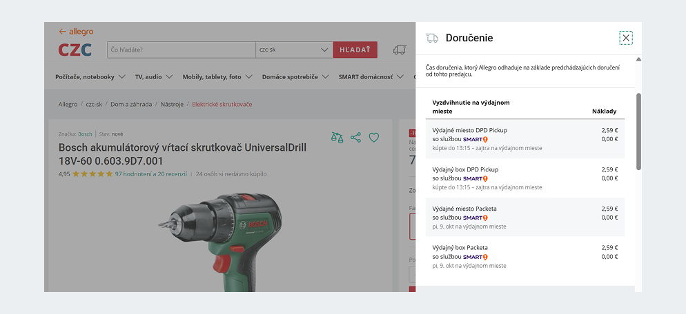Expand Mobily, tablety, foto menu
Image resolution: width=686 pixels, height=314 pixels.
tap(217, 77)
